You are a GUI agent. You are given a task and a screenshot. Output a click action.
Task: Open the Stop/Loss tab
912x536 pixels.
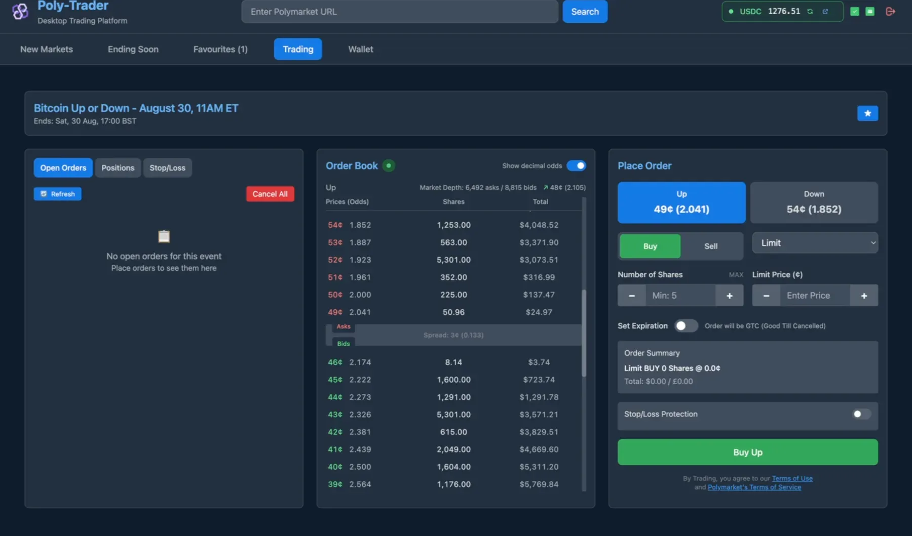[x=168, y=168]
